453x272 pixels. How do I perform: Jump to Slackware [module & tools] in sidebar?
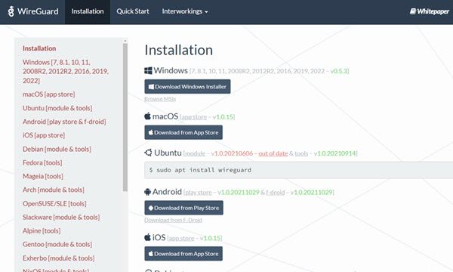(x=61, y=218)
